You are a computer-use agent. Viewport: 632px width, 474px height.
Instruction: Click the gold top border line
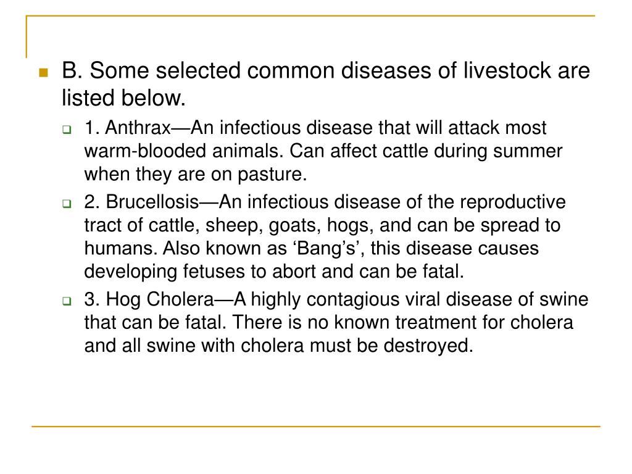tap(310, 15)
